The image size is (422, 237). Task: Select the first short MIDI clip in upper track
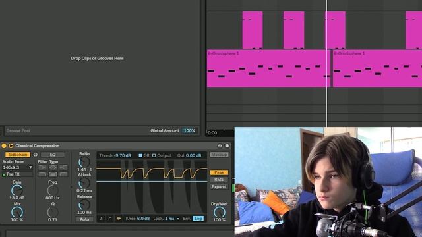click(x=253, y=30)
